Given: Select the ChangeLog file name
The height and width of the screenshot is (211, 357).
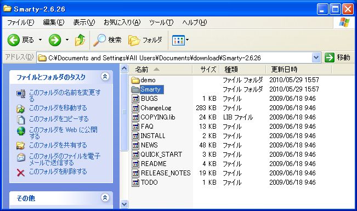Looking at the screenshot, I should (x=156, y=108).
